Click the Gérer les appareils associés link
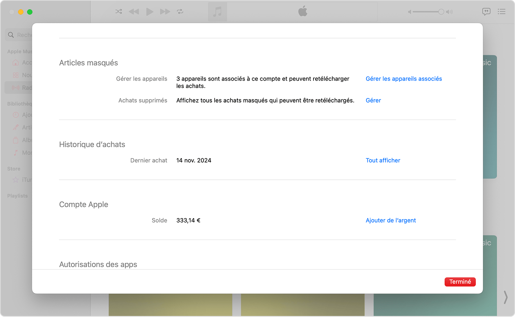 (x=404, y=79)
